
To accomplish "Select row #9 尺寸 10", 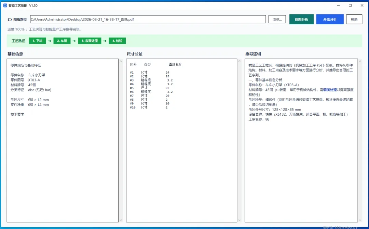I will (x=149, y=103).
